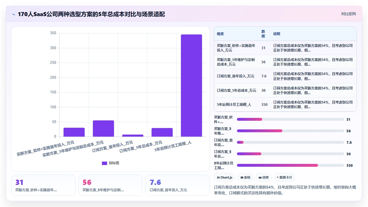
Task: Click x-axis label 订阅方案_首年投入_万元
Action: click(x=113, y=146)
